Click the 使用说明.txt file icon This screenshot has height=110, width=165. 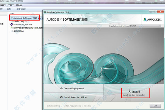tap(12, 31)
